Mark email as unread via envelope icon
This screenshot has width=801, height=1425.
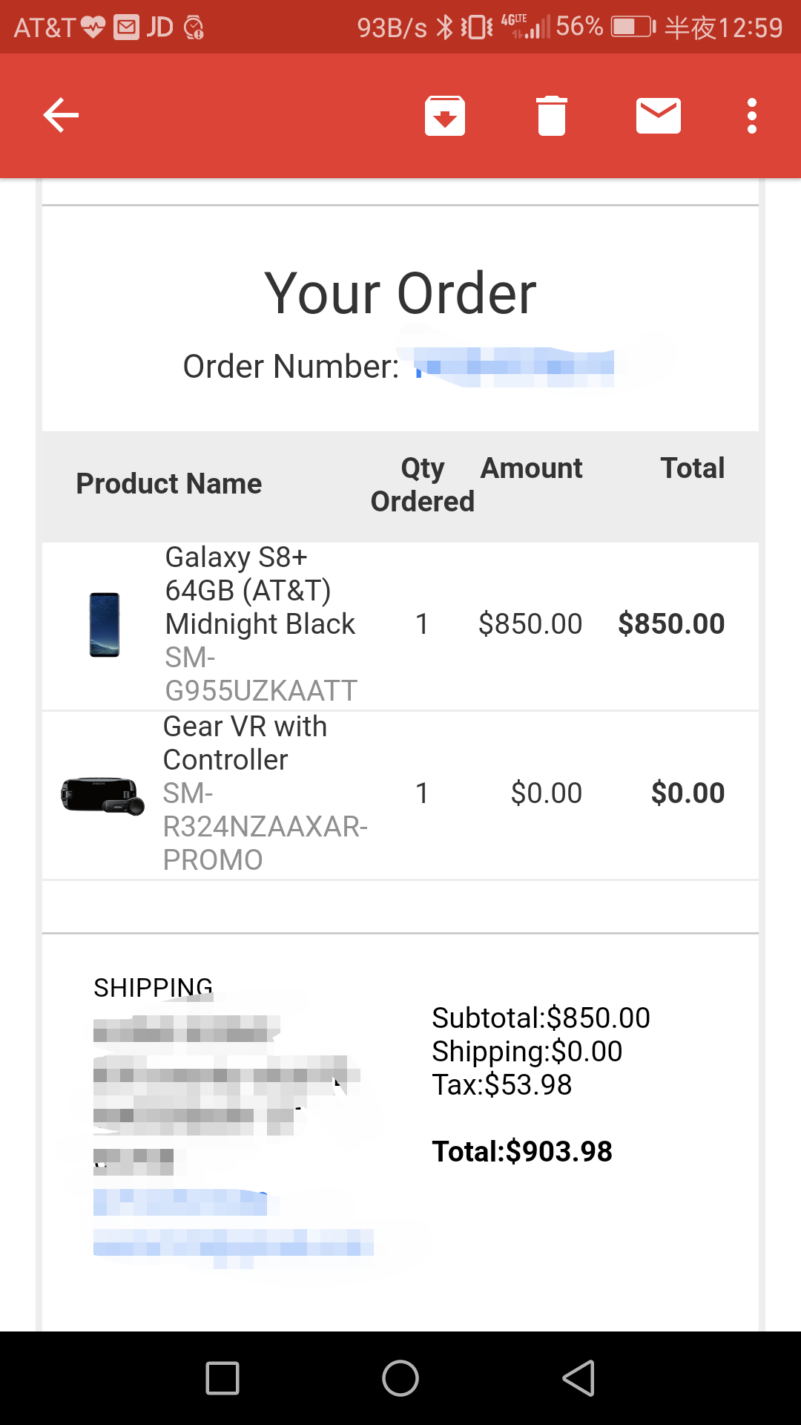659,116
